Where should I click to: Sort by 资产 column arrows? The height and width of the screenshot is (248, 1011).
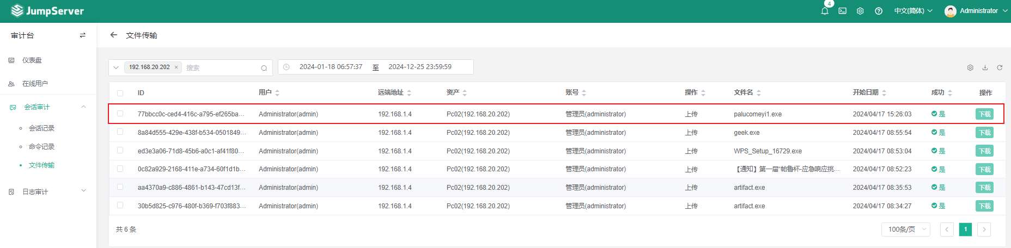[x=465, y=93]
